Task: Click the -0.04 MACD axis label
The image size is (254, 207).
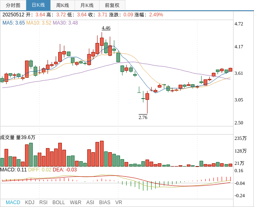Action: [x=239, y=183]
